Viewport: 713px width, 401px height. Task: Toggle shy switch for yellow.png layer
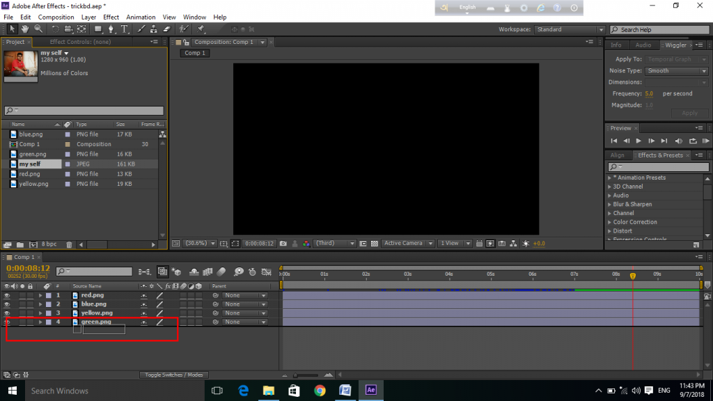tap(143, 313)
